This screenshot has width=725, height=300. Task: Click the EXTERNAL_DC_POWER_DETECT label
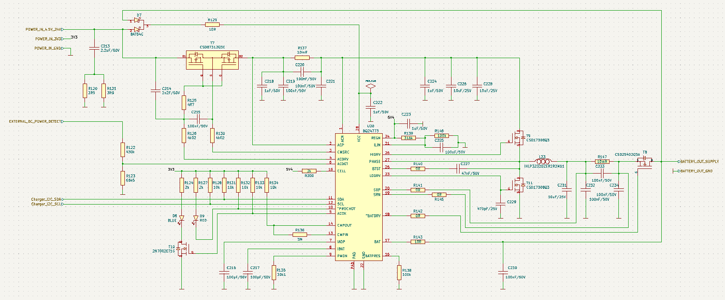[x=36, y=121]
